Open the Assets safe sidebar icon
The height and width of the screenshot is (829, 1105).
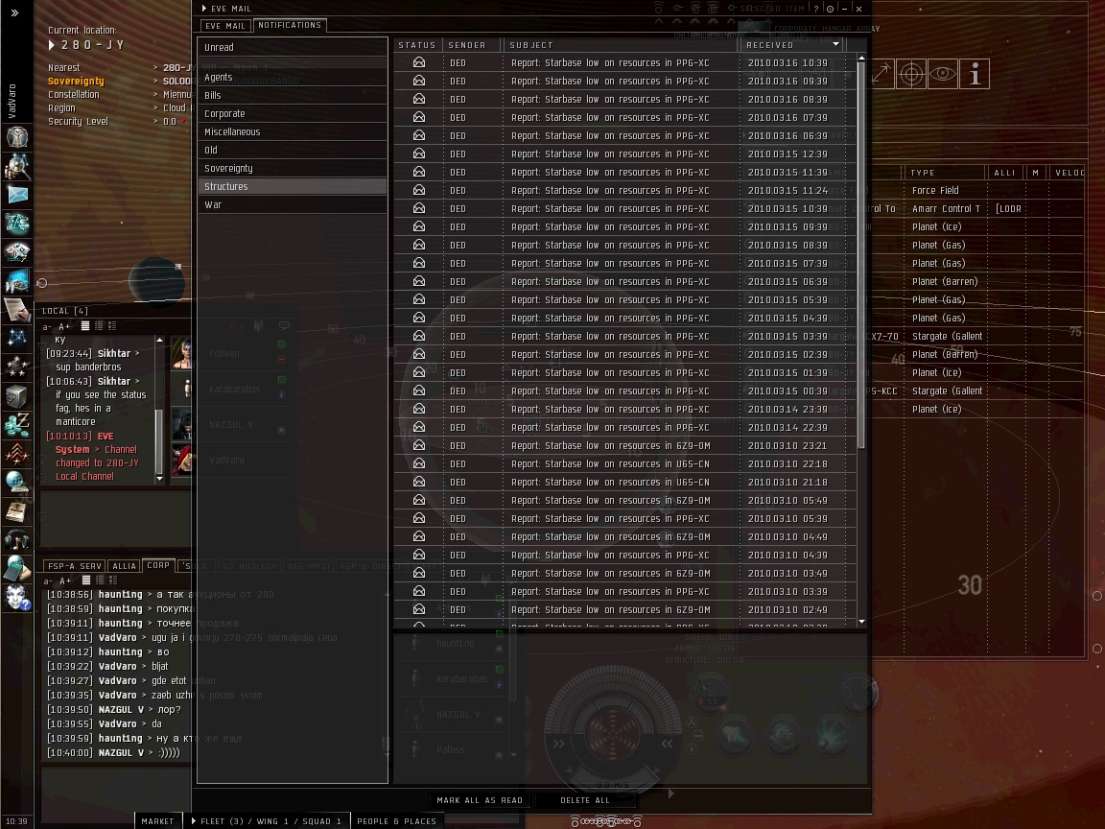click(17, 395)
